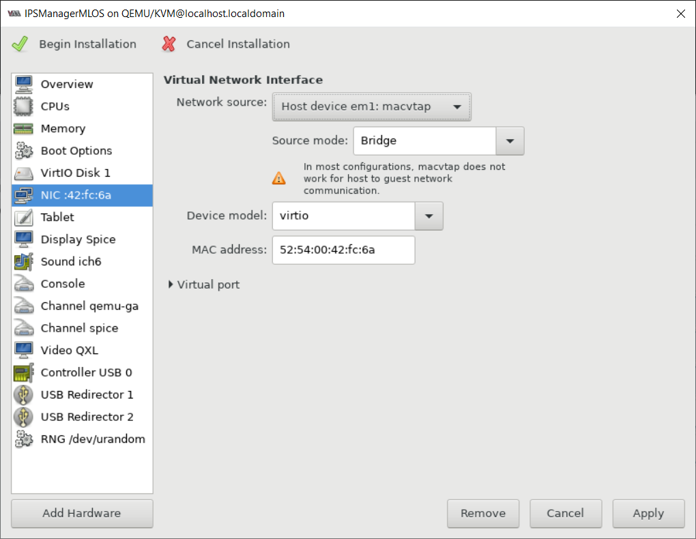This screenshot has width=696, height=539.
Task: Click the Source mode Bridge text field
Action: click(x=424, y=141)
